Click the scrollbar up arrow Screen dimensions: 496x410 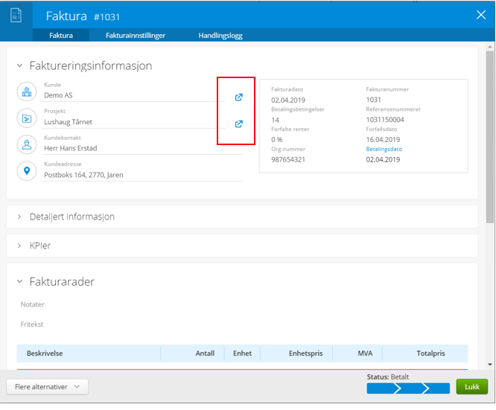490,47
